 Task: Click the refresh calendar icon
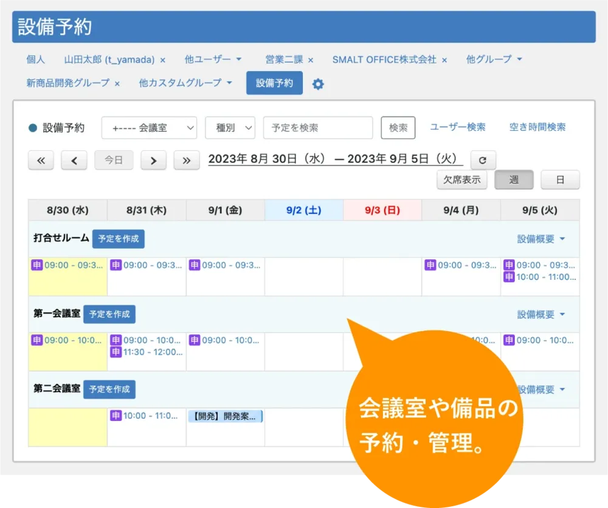tap(483, 160)
